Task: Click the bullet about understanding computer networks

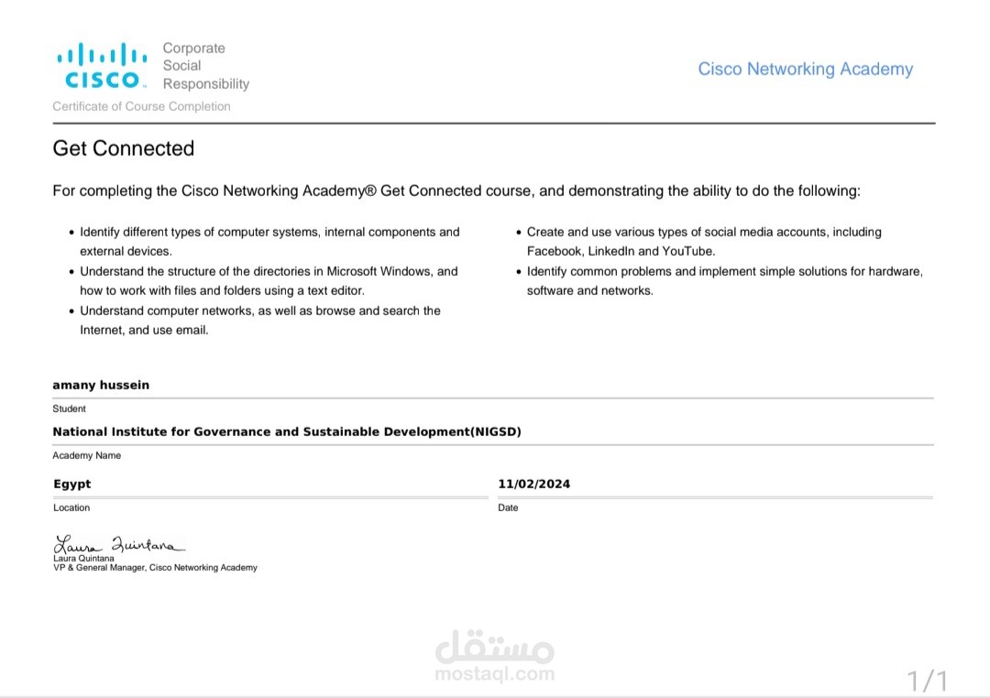Action: point(255,320)
